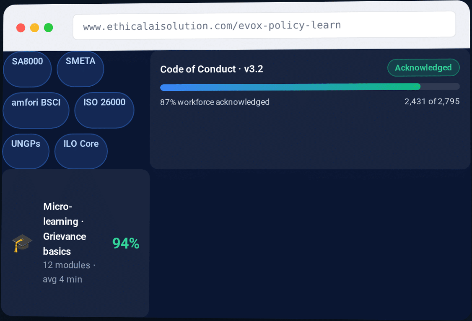Click the graduation cap icon
Viewport: 472px width, 321px height.
[22, 243]
